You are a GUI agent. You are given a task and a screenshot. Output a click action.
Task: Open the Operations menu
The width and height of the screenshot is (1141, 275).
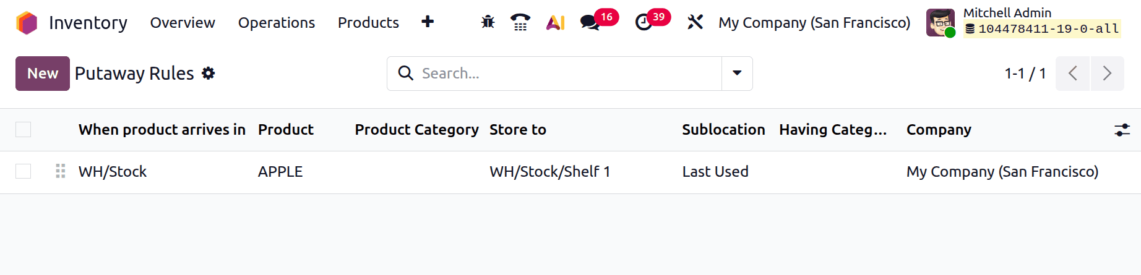tap(277, 23)
